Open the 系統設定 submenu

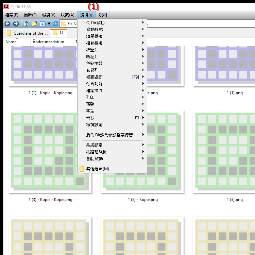pos(112,145)
